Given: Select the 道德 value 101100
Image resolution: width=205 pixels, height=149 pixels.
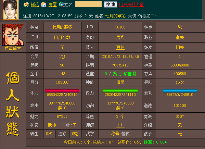Looking at the screenshot, I should (x=180, y=105).
